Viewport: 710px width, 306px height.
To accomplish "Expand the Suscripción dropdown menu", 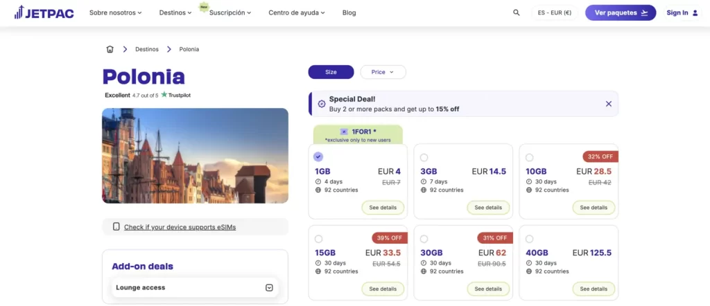I will click(230, 12).
